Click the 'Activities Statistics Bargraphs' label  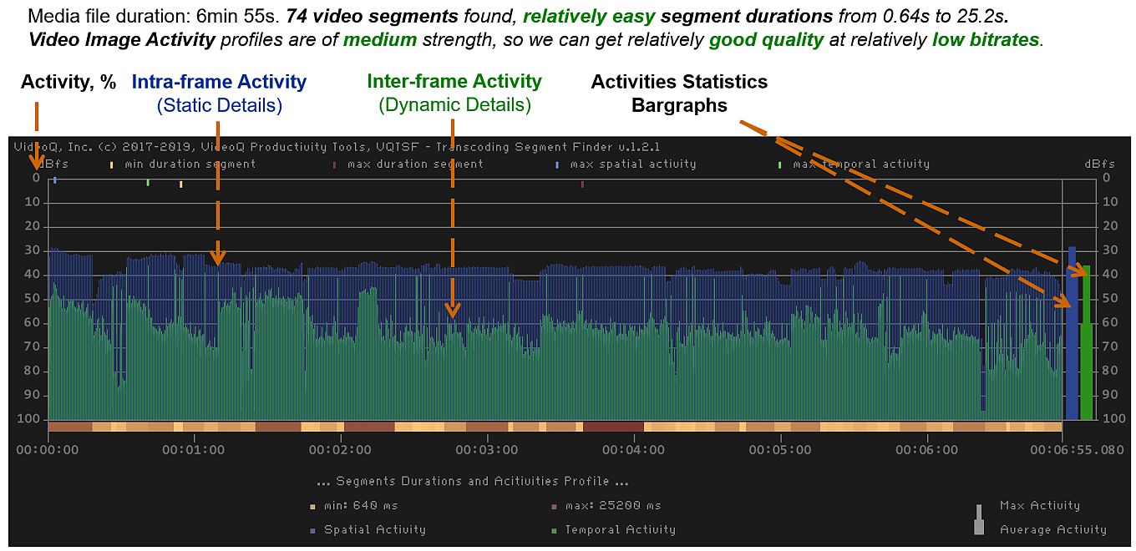[679, 94]
